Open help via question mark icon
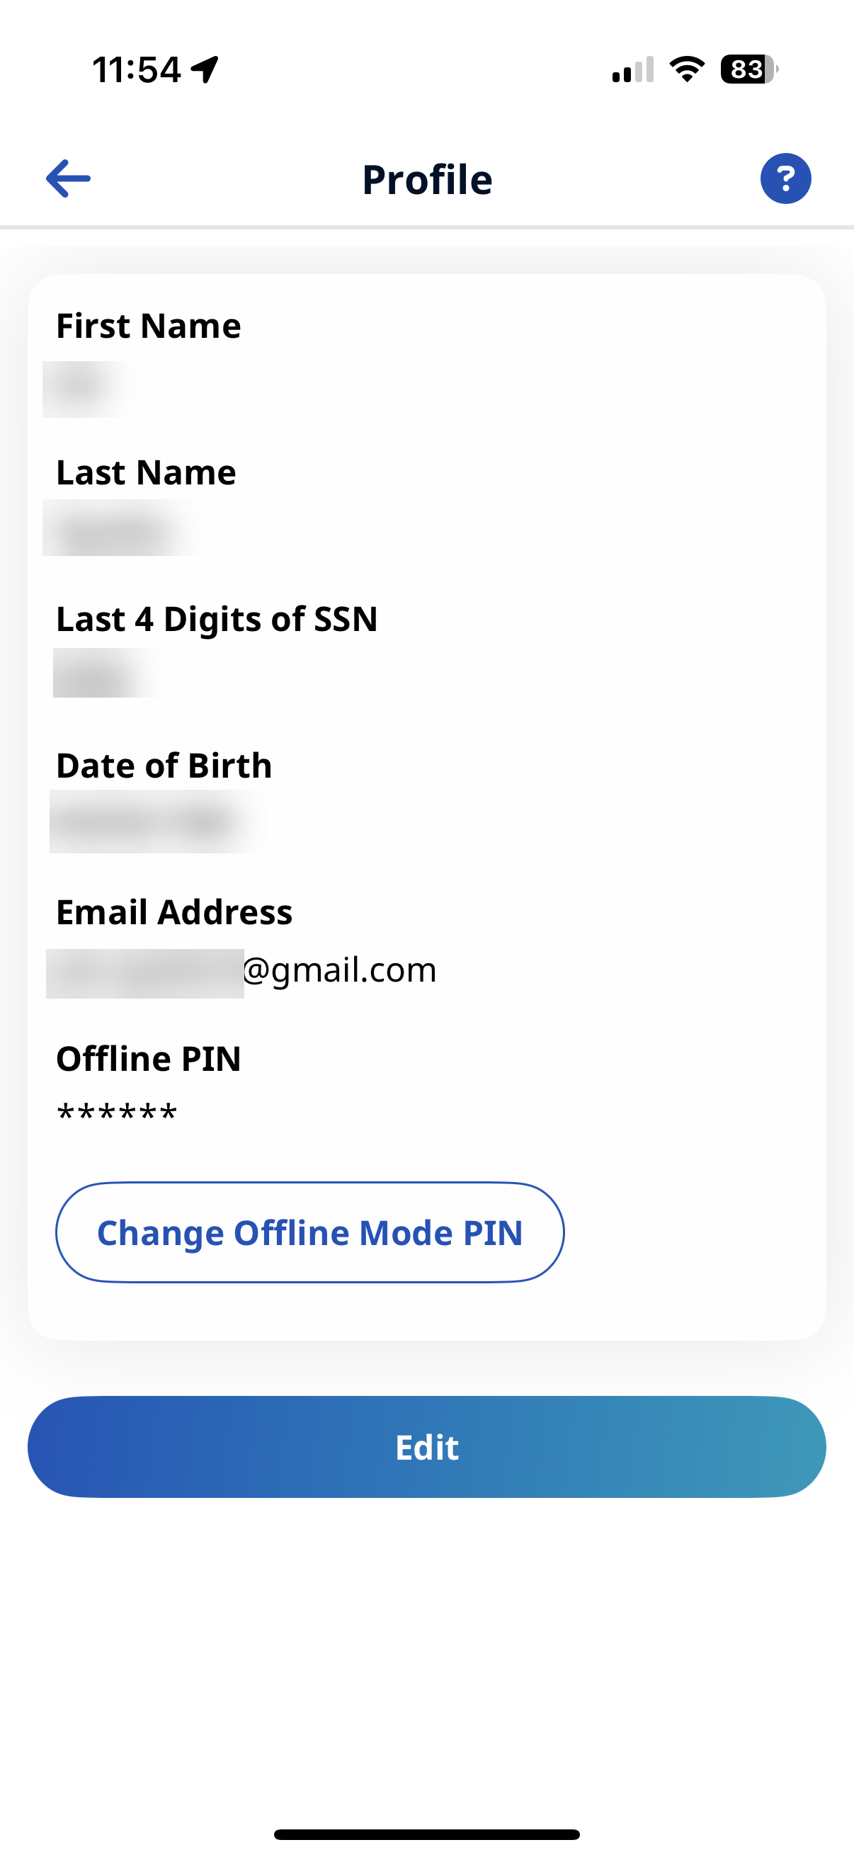Viewport: 854px width, 1857px height. [x=785, y=178]
